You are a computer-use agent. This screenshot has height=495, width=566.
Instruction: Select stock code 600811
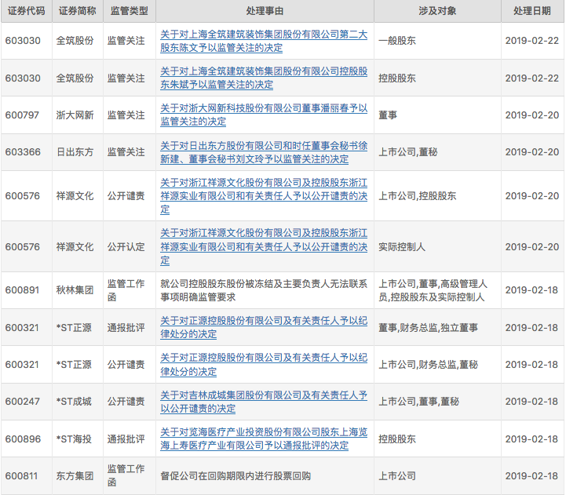[x=21, y=476]
